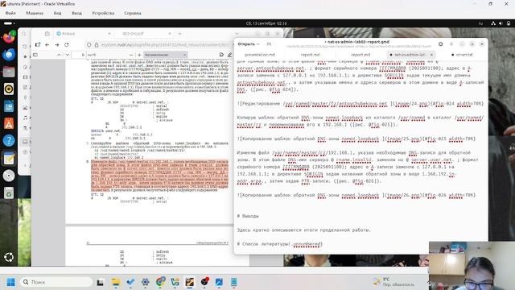The image size is (515, 290).
Task: Click Windows taskbar search box "Поиск"
Action: 56,282
